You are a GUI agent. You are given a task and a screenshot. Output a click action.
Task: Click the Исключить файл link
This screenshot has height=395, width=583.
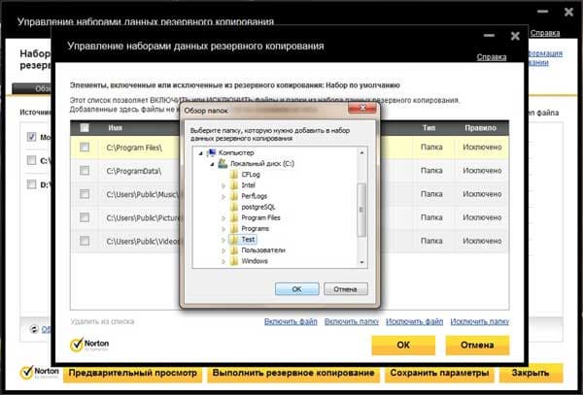click(x=414, y=321)
